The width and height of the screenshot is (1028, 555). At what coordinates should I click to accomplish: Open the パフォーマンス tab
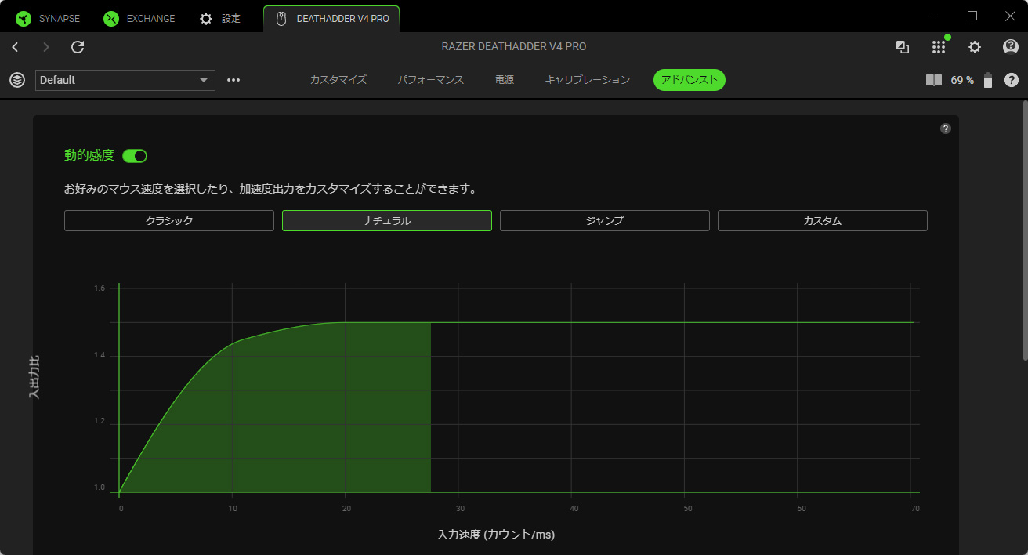point(431,80)
